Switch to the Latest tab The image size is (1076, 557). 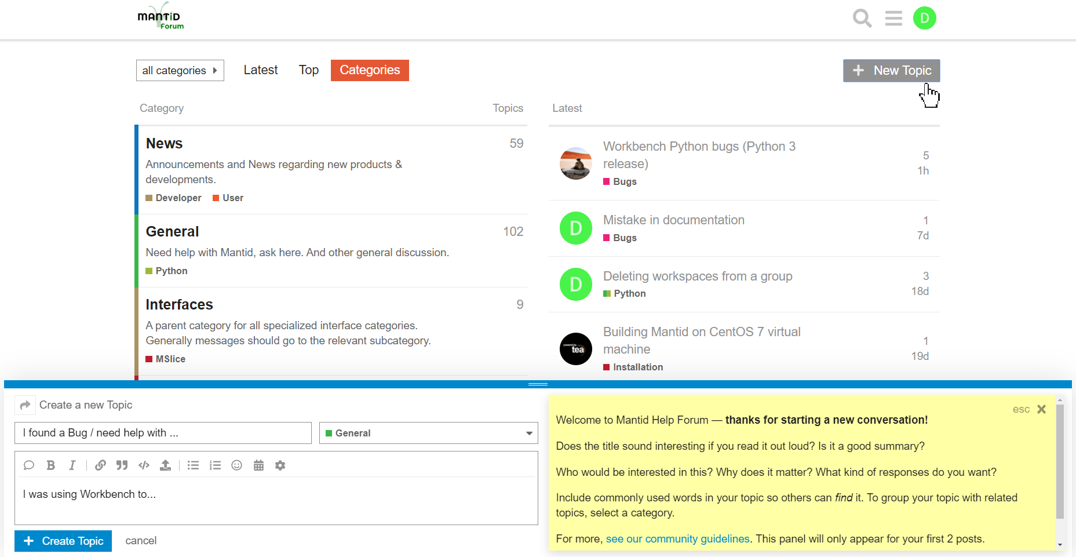coord(260,70)
